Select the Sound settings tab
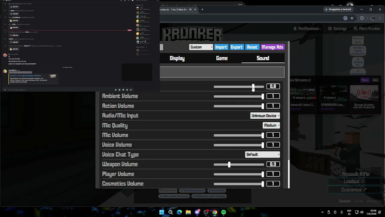 pos(263,58)
